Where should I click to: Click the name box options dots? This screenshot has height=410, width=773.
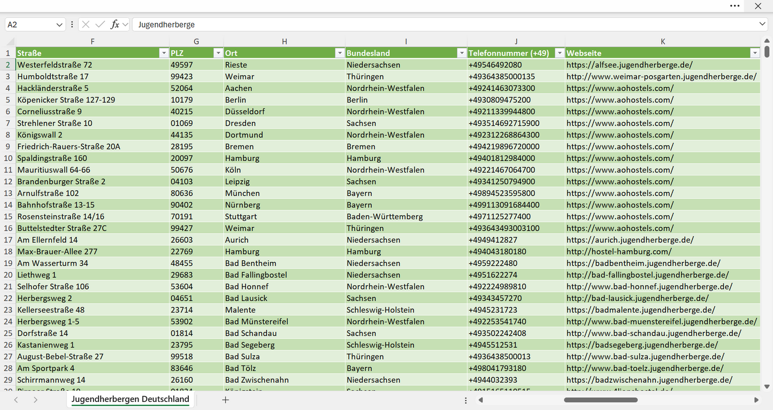click(72, 25)
